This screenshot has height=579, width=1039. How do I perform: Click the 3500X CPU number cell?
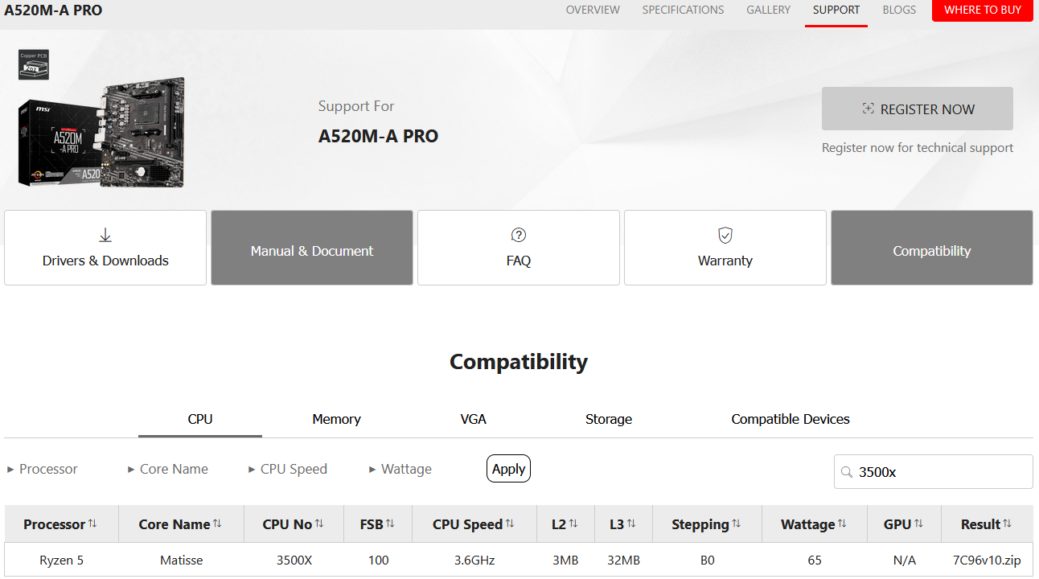click(294, 560)
